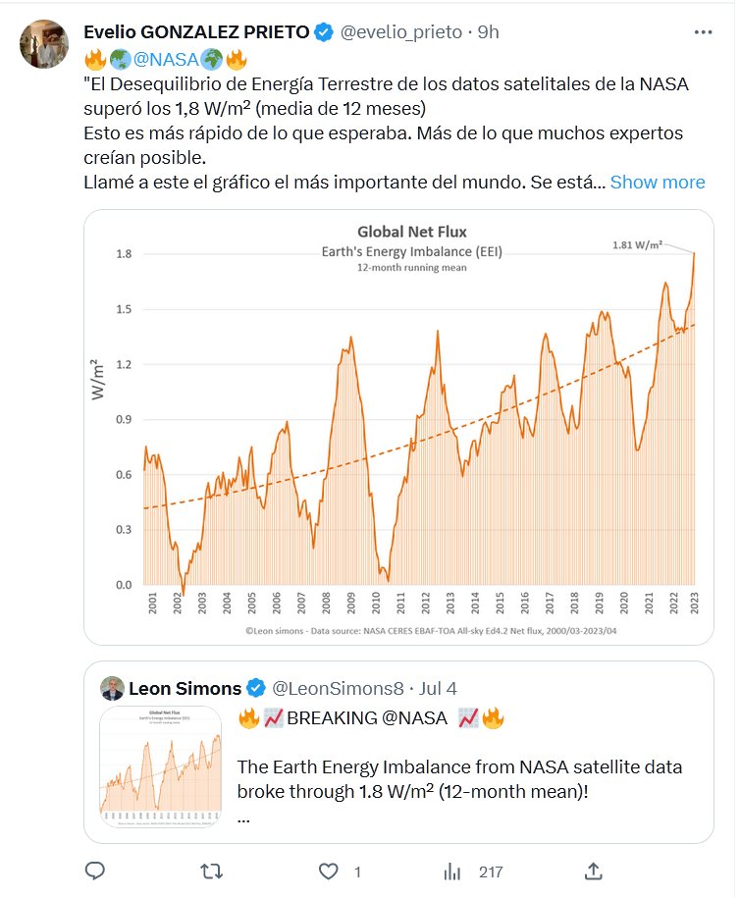Expand tweet text with Show more
The width and height of the screenshot is (740, 897).
657,182
